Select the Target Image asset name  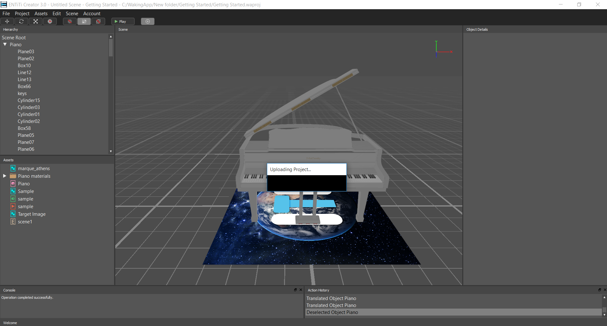32,214
